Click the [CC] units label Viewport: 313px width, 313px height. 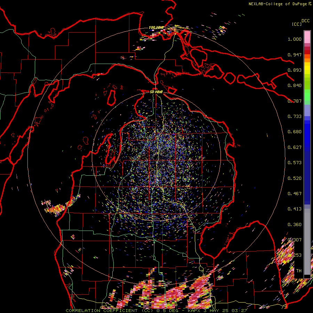pos(297,24)
